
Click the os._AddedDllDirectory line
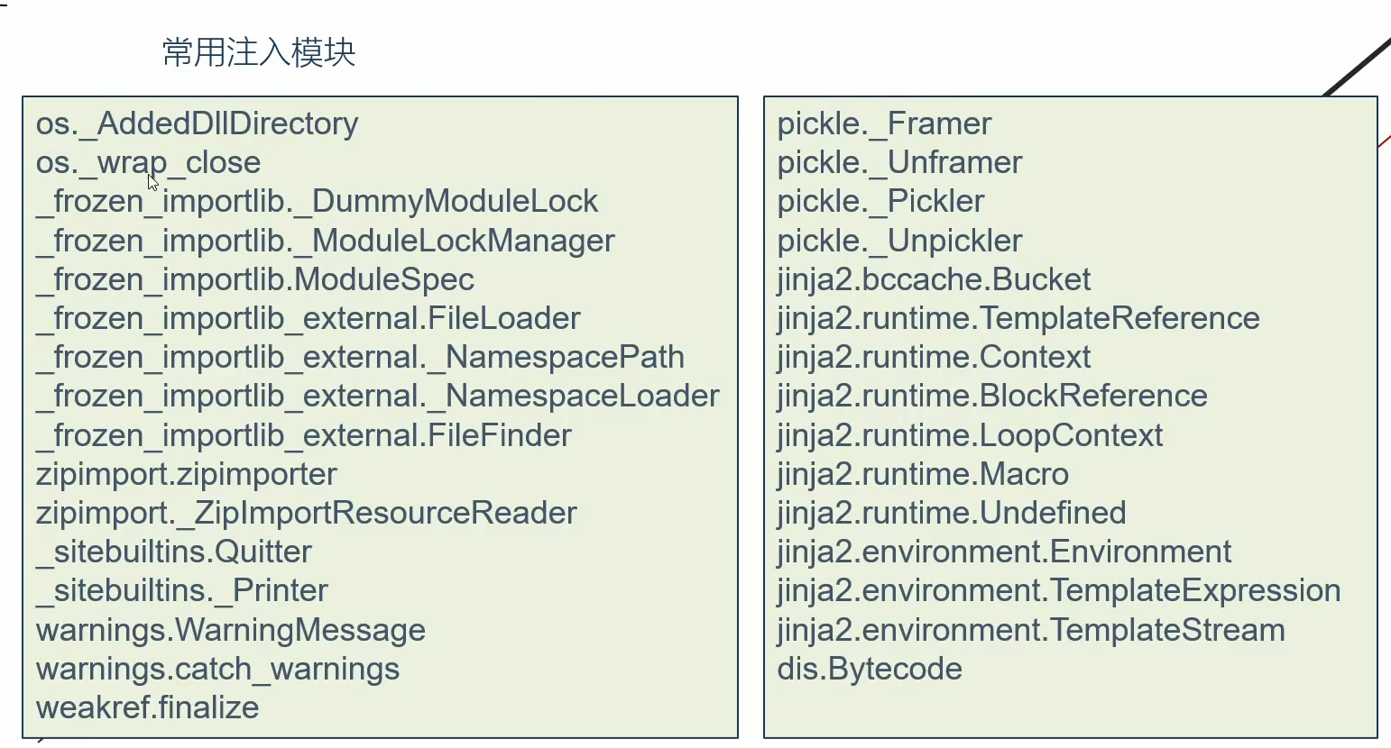[197, 123]
